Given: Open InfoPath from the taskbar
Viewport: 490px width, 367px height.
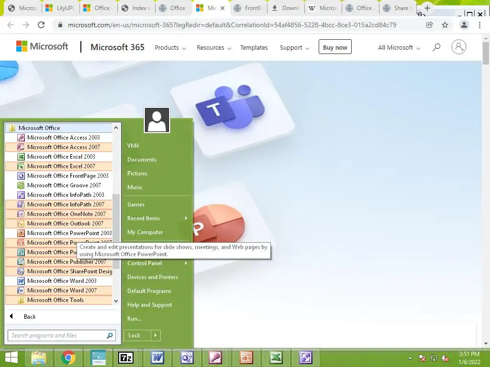Looking at the screenshot, I should point(306,357).
